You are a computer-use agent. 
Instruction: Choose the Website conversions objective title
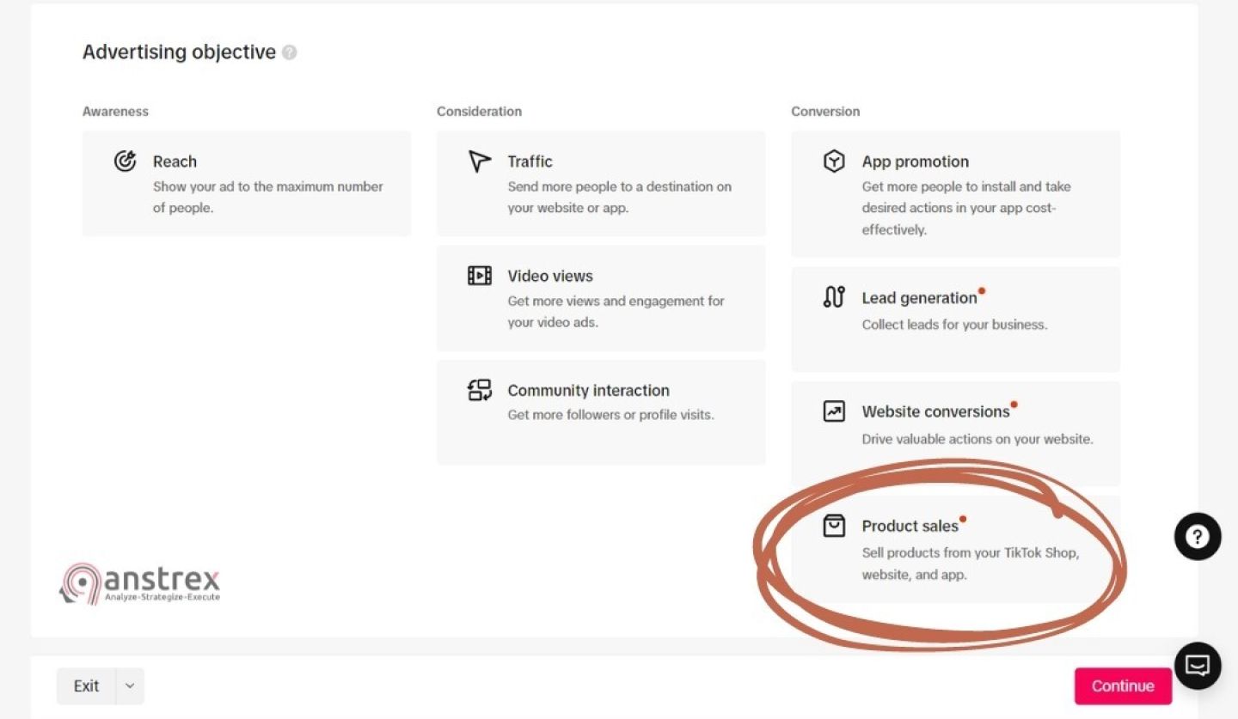pos(935,412)
